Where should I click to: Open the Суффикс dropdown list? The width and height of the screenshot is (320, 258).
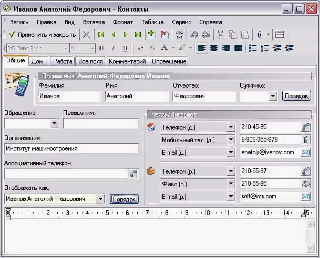click(x=272, y=96)
